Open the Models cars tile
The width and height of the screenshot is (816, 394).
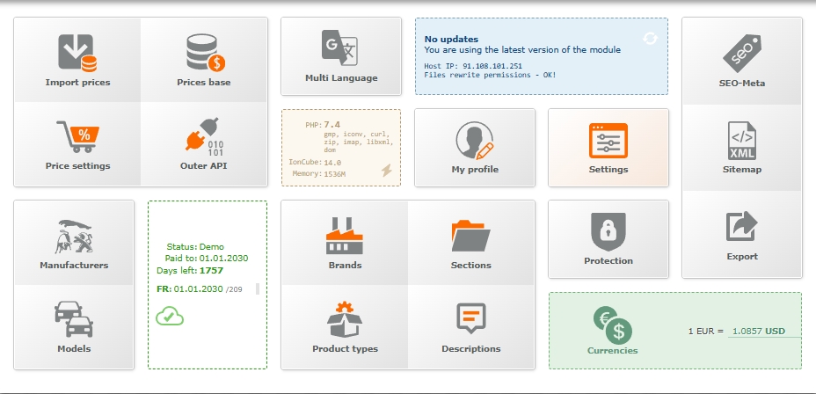pyautogui.click(x=75, y=326)
